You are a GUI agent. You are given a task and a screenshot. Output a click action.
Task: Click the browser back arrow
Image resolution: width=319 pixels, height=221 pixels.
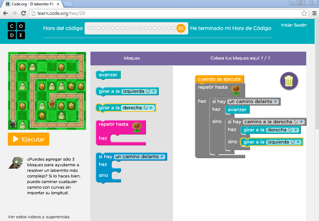[x=6, y=13]
